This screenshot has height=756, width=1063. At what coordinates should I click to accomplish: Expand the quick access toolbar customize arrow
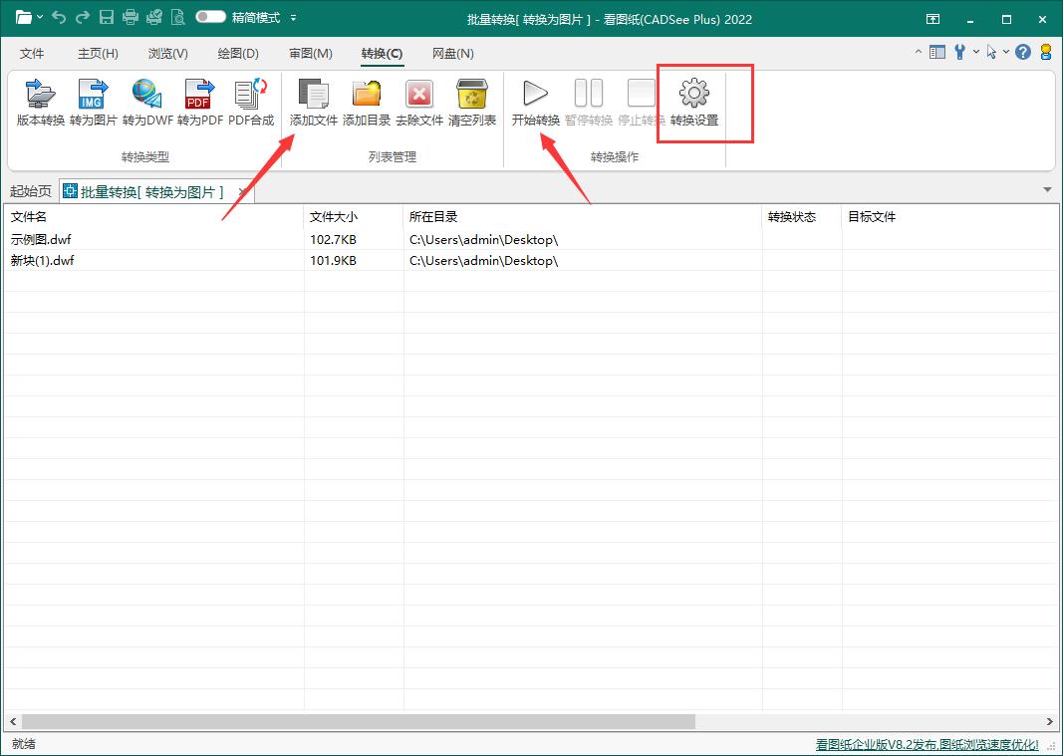294,18
